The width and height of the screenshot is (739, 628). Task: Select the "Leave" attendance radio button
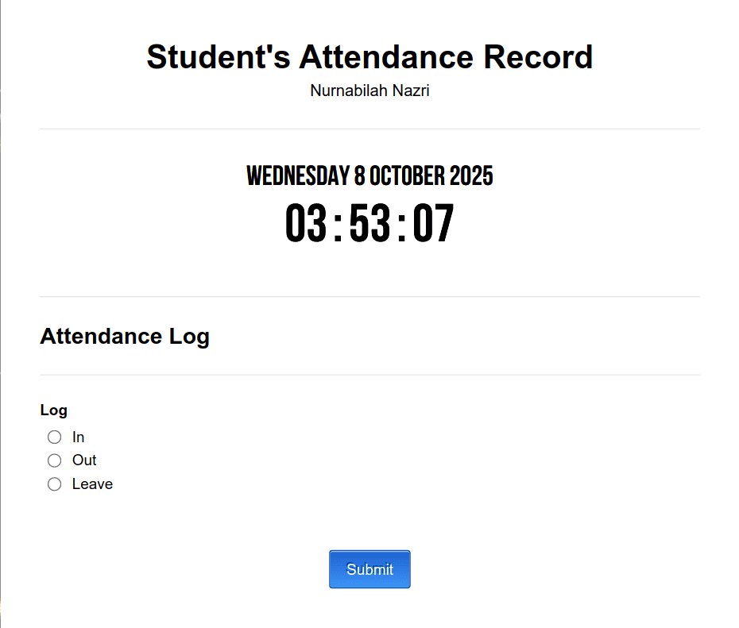(x=54, y=484)
